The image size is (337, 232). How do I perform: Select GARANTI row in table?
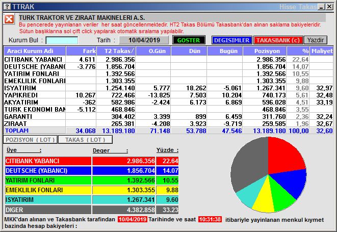[x=168, y=116]
